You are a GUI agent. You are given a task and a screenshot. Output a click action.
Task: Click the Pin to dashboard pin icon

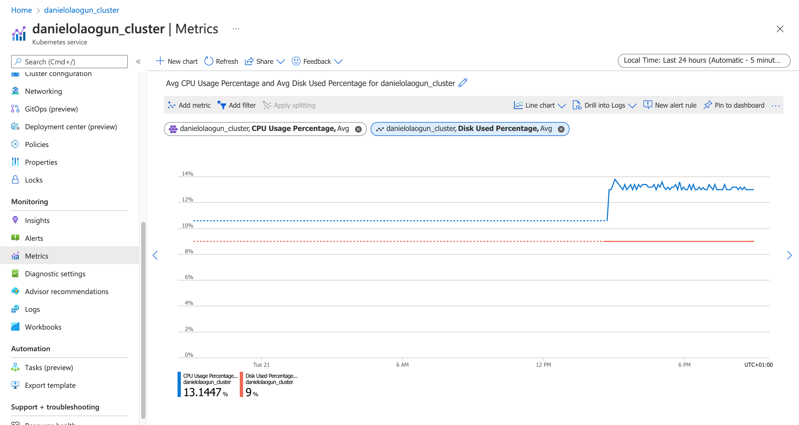pyautogui.click(x=708, y=105)
